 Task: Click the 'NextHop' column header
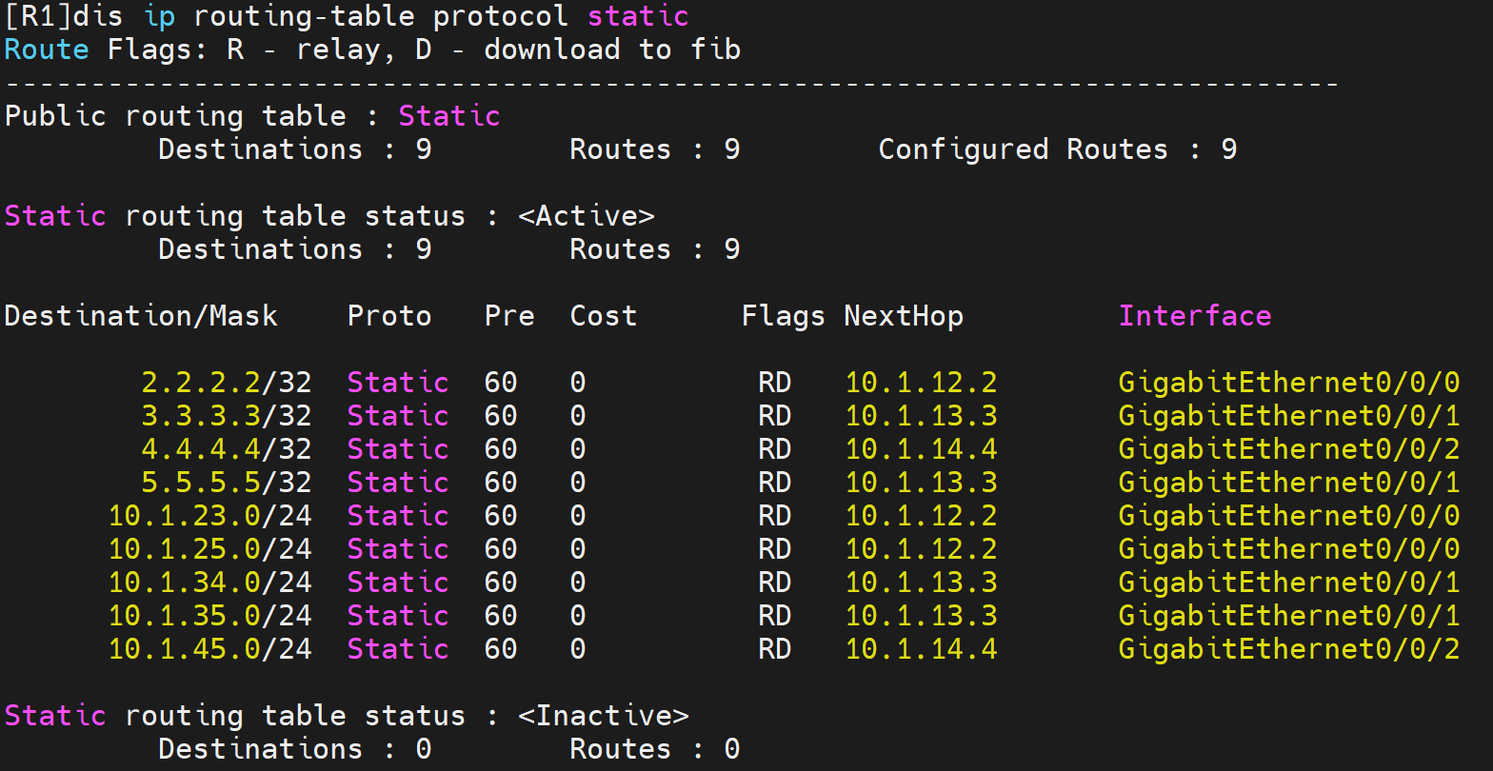click(903, 316)
